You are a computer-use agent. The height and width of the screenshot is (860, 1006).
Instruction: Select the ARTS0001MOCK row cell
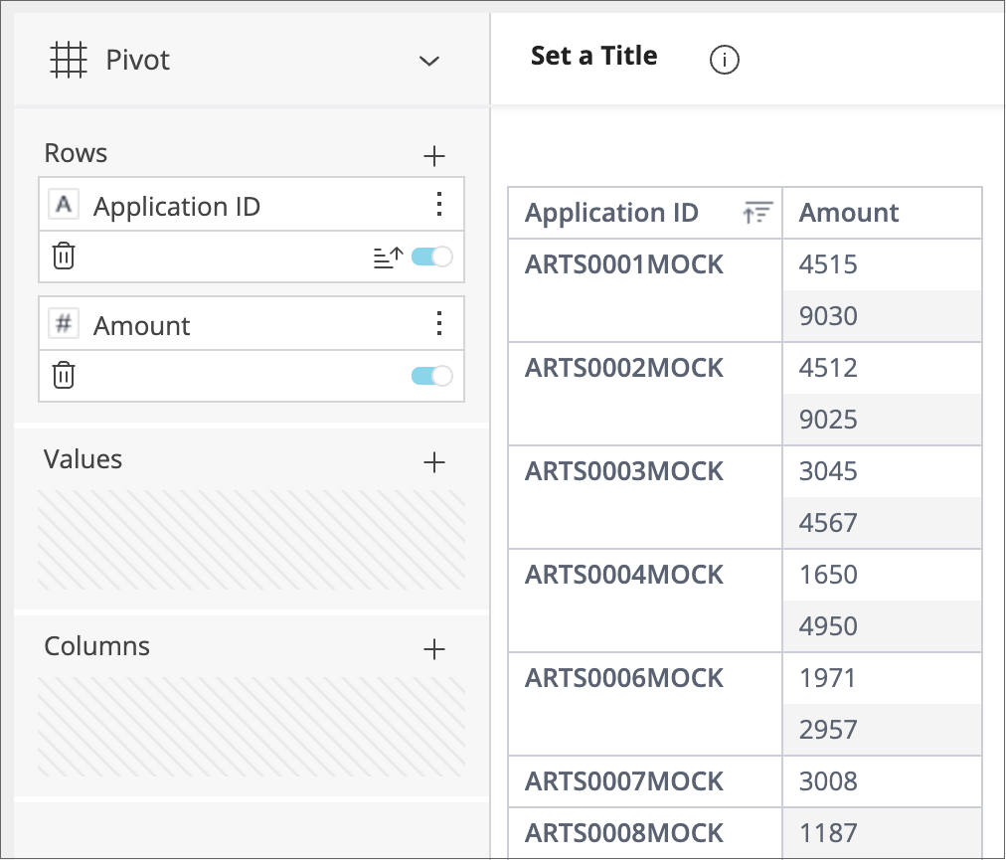point(624,265)
